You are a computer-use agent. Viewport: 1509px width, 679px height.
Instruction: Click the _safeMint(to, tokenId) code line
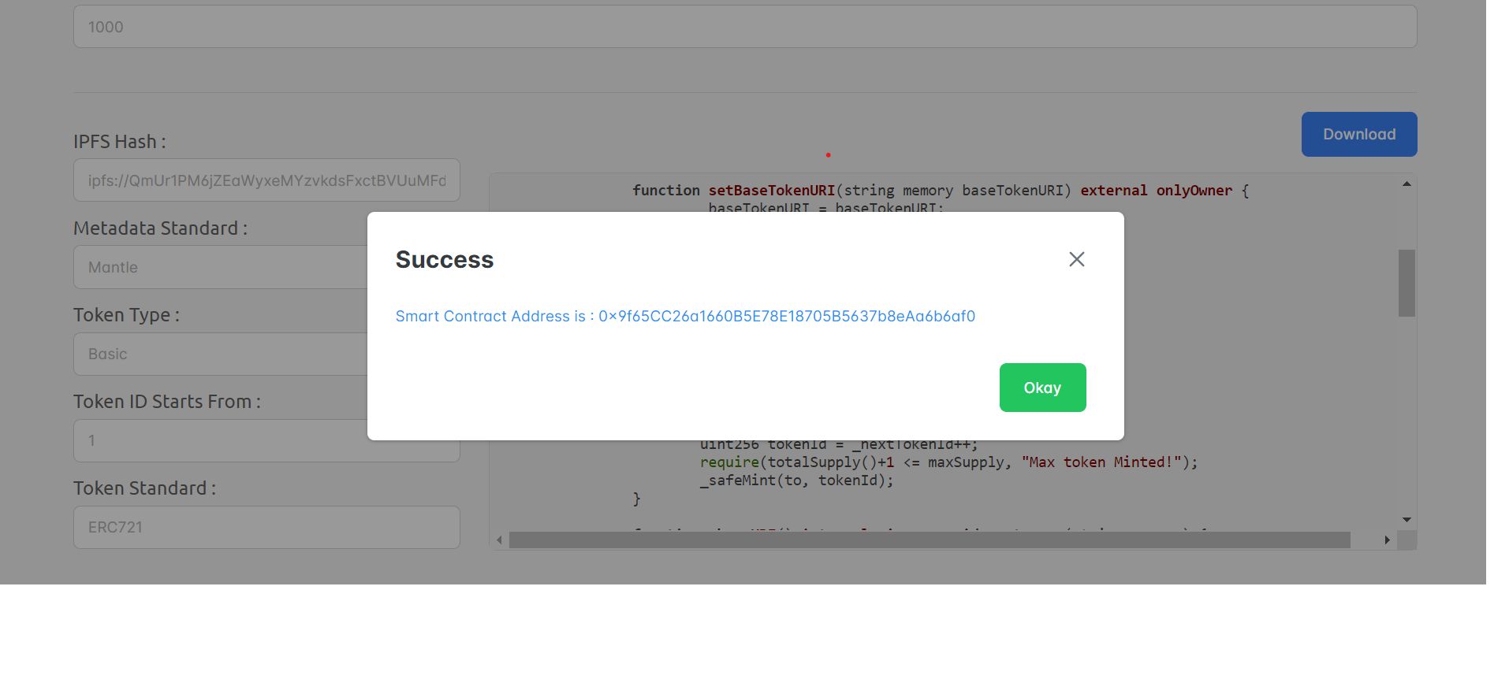click(x=796, y=480)
